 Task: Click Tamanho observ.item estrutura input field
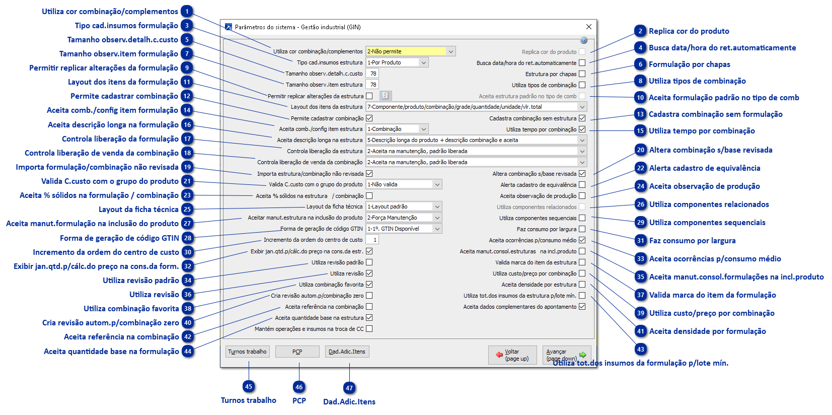pos(372,85)
